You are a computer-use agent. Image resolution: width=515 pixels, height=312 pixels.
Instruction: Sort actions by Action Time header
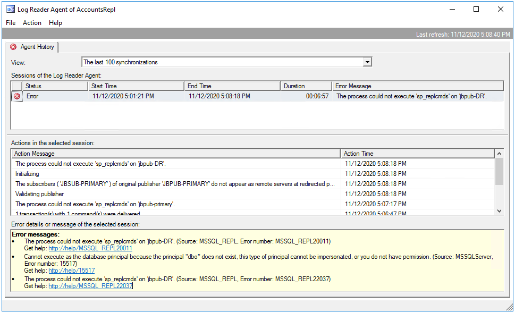tap(417, 154)
